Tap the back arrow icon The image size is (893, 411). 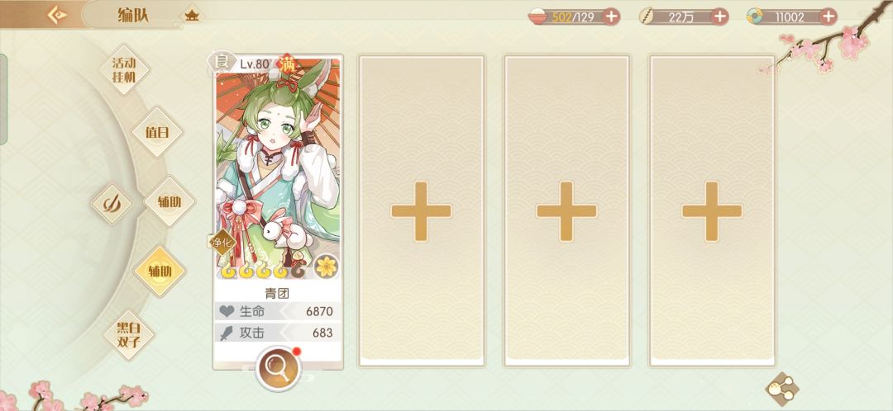click(57, 16)
